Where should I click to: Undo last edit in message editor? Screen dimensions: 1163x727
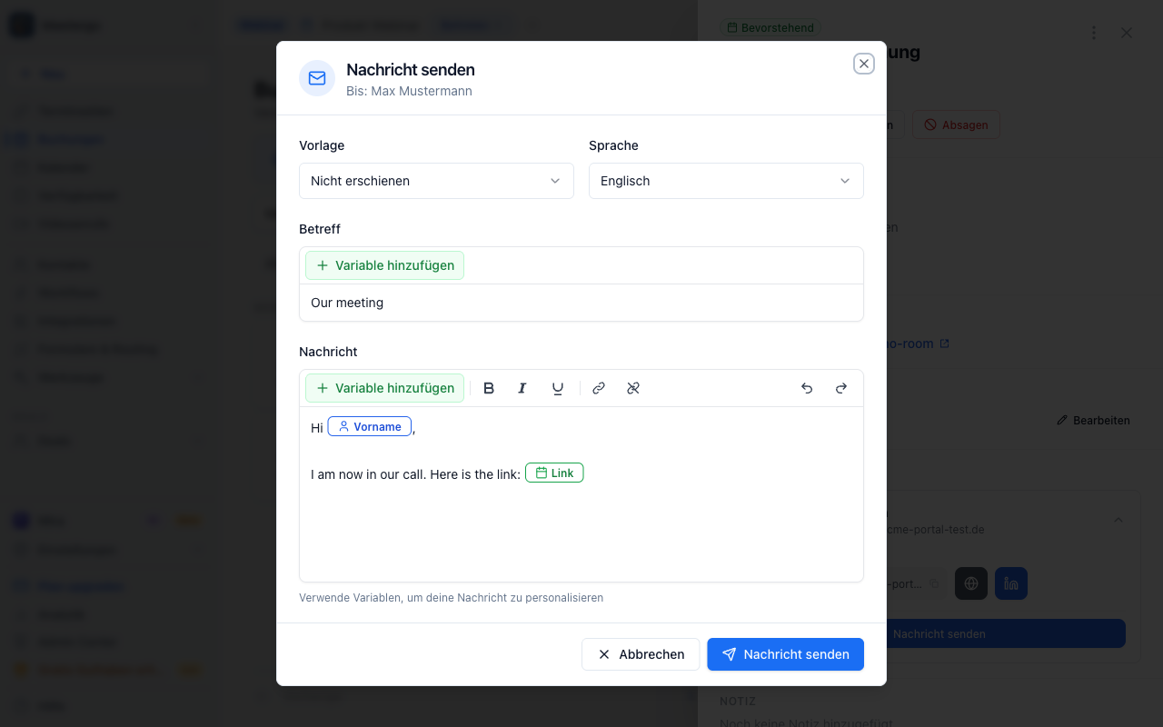(807, 388)
